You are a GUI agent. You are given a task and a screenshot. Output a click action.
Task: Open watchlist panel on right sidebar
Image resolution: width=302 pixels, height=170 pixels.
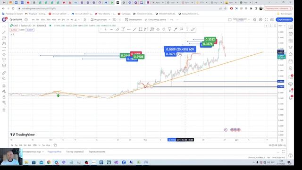click(291, 27)
